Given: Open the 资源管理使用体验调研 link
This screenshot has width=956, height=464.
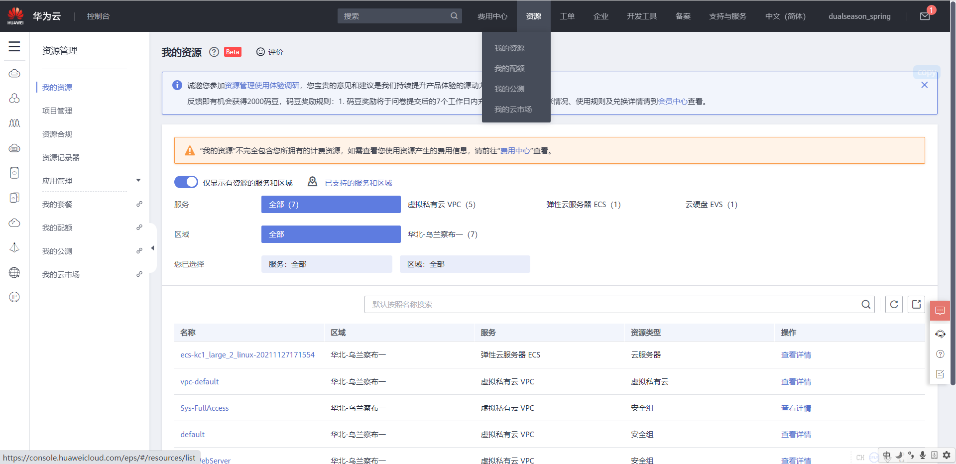Looking at the screenshot, I should [262, 85].
